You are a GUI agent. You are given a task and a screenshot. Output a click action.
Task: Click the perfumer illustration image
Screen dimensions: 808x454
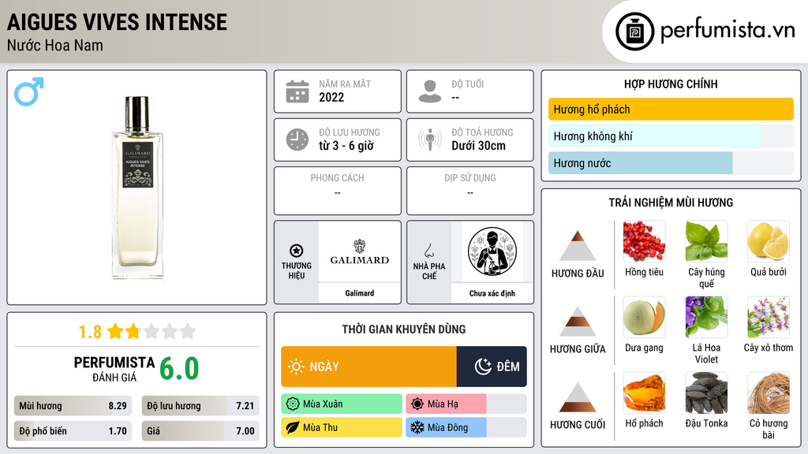(492, 251)
